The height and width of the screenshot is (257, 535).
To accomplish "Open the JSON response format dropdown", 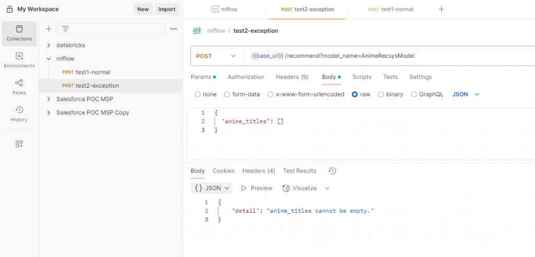I will pyautogui.click(x=212, y=188).
